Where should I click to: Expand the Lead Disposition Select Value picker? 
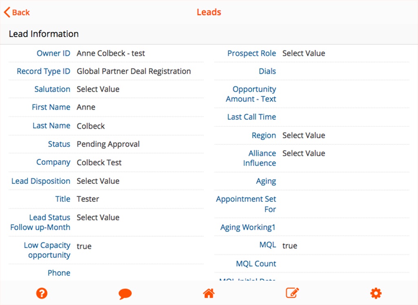98,181
